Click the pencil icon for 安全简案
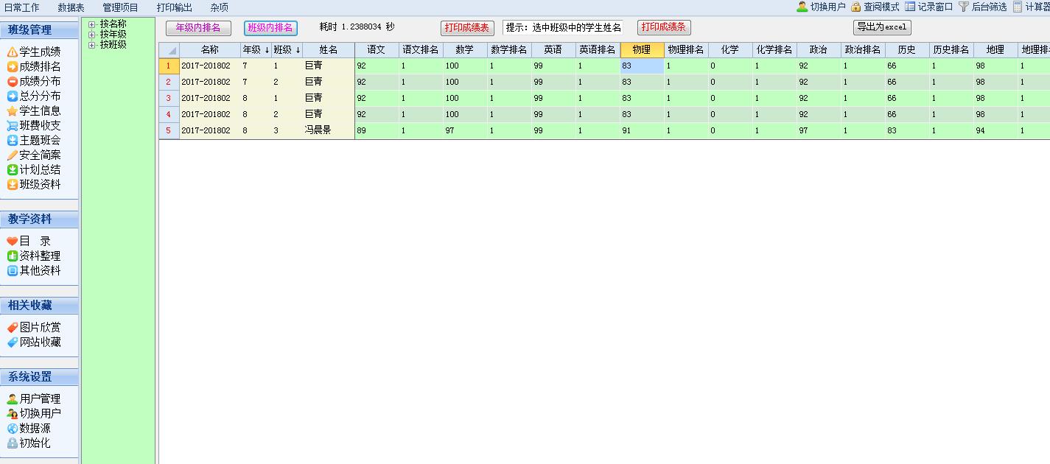 (x=13, y=155)
